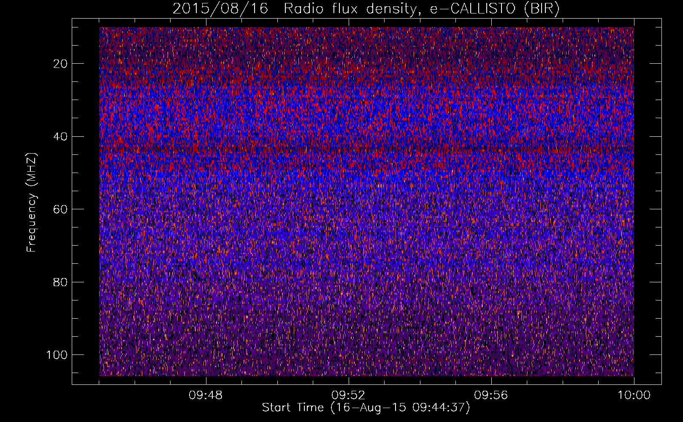Click the 09:52 time tick label
Viewport: 683px width, 422px height.
(x=348, y=395)
